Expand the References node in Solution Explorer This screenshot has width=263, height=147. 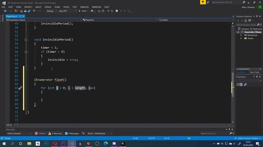tap(241, 35)
